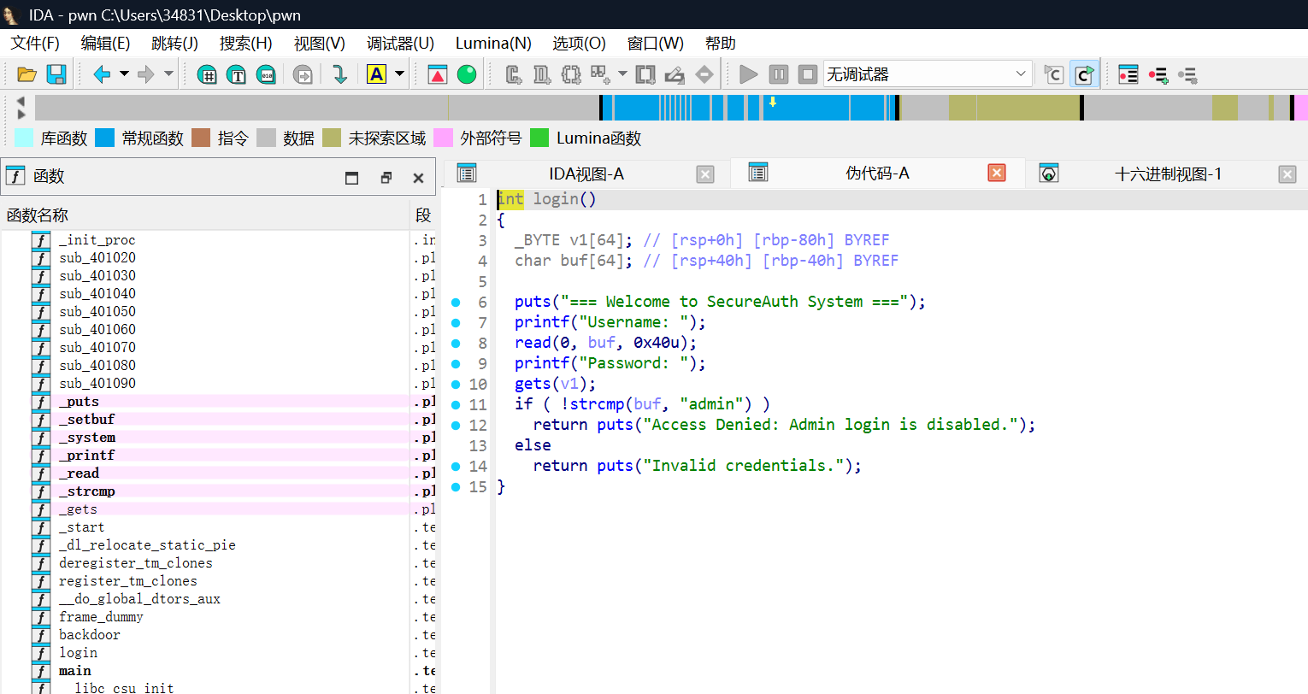
Task: Click the red triangle graph overview icon
Action: click(438, 74)
